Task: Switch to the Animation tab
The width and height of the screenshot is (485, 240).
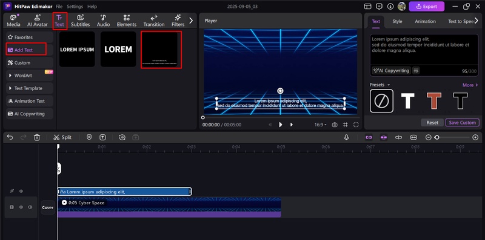Action: tap(426, 21)
